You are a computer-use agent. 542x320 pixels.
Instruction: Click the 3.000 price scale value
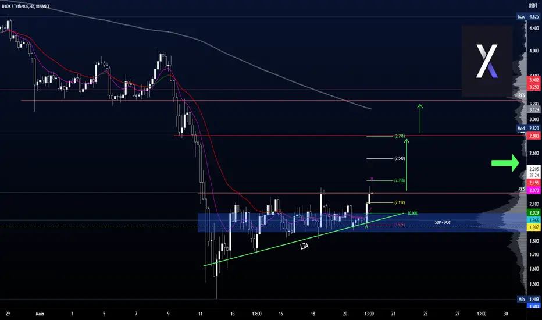pyautogui.click(x=534, y=119)
